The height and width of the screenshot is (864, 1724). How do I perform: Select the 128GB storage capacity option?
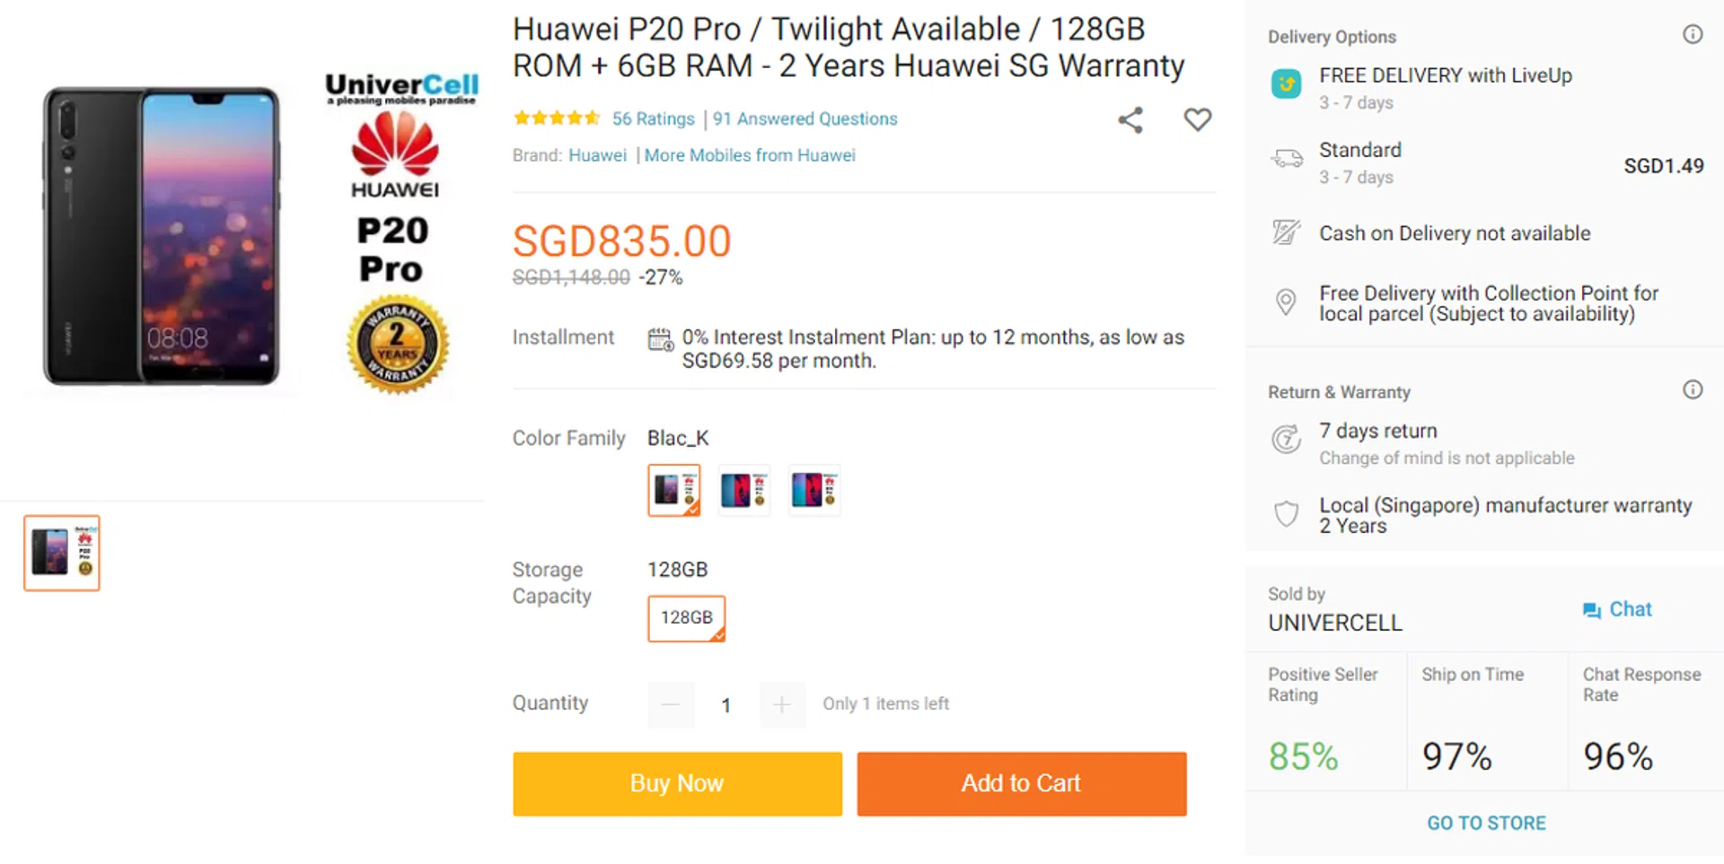point(686,618)
